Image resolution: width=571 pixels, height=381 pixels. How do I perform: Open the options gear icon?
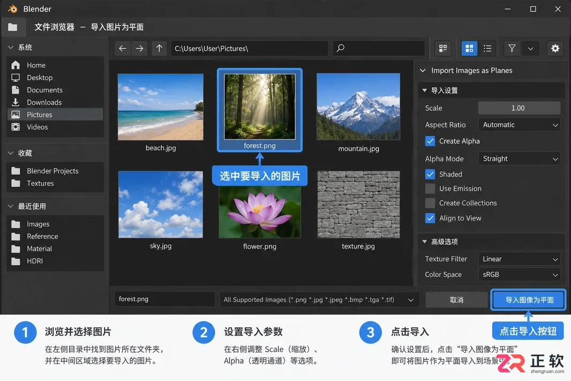click(555, 48)
